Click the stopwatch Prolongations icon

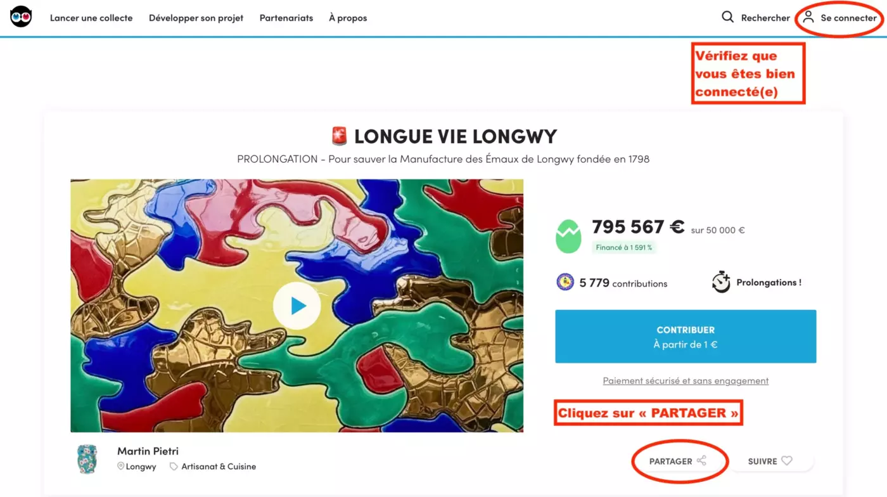point(721,282)
